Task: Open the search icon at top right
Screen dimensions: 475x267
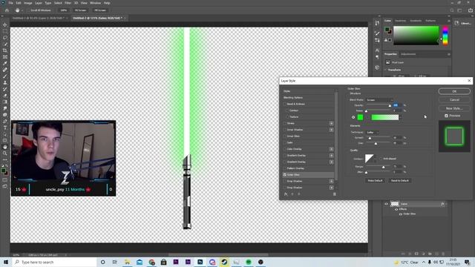Action: click(x=452, y=10)
